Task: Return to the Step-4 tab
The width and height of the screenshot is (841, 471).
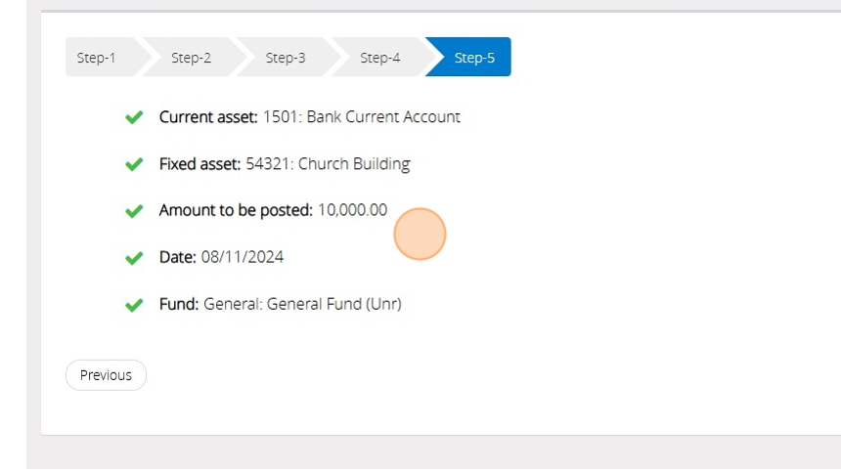Action: (379, 58)
